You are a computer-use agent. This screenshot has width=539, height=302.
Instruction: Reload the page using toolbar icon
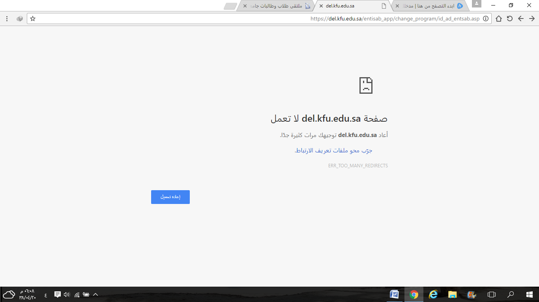(510, 19)
